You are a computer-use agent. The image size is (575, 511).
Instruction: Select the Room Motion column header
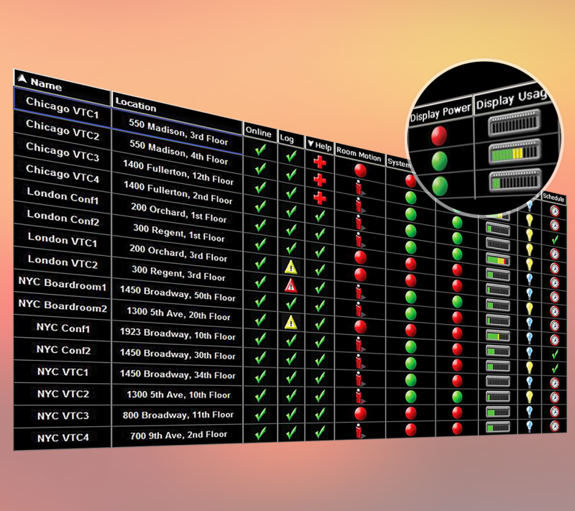click(359, 155)
